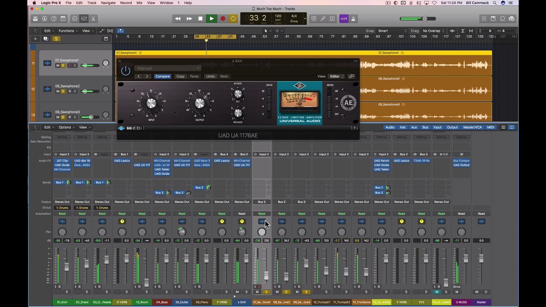Click the Compare button in plug-in header
The width and height of the screenshot is (546, 307).
[163, 76]
